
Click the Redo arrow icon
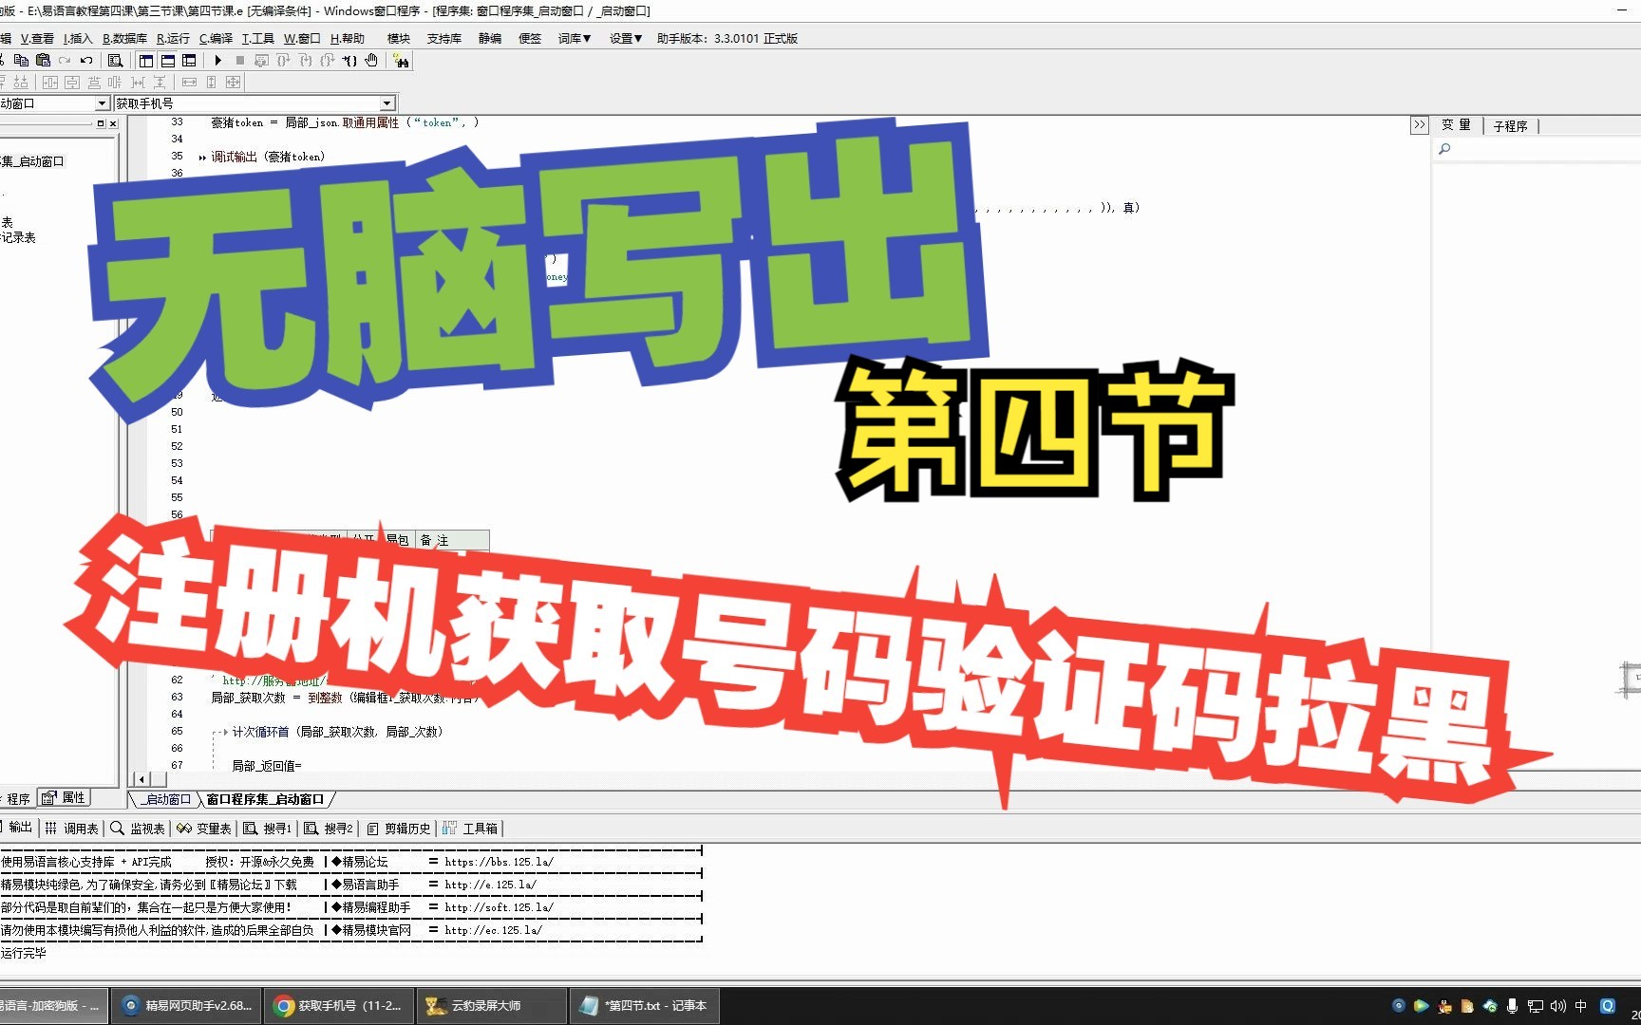pos(65,61)
